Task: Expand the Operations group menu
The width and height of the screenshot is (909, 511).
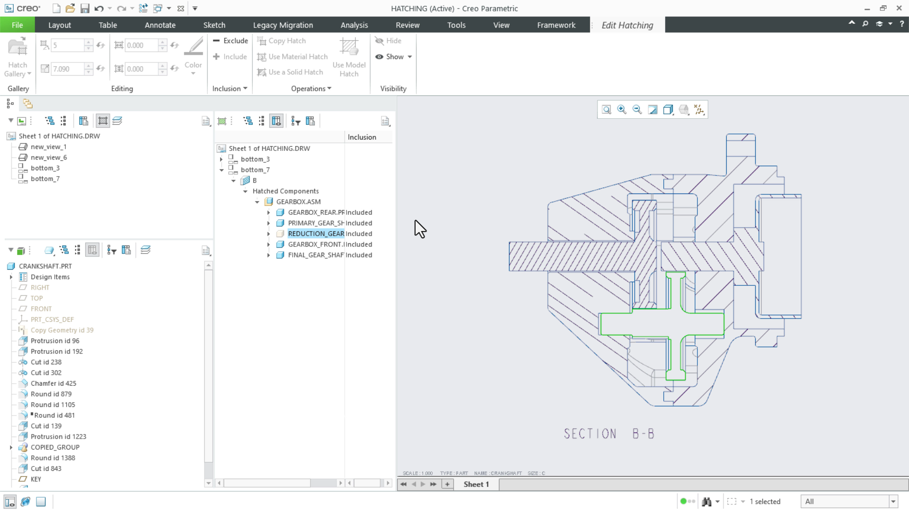Action: (x=311, y=88)
